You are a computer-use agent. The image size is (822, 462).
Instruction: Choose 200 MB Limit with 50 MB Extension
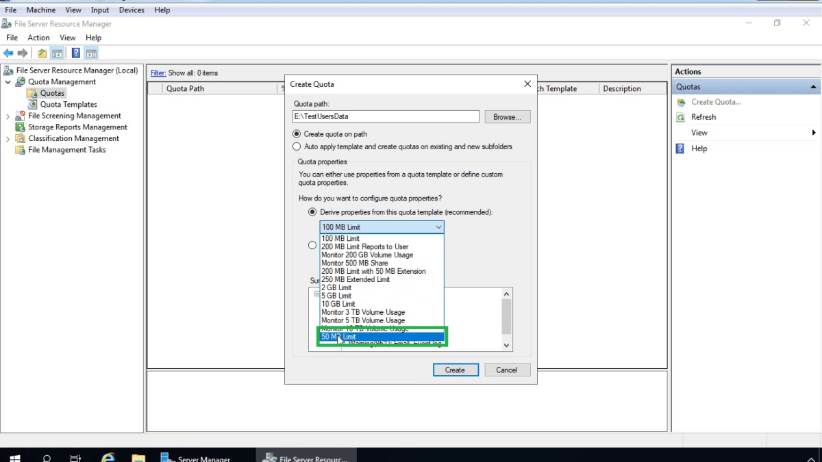tap(382, 271)
